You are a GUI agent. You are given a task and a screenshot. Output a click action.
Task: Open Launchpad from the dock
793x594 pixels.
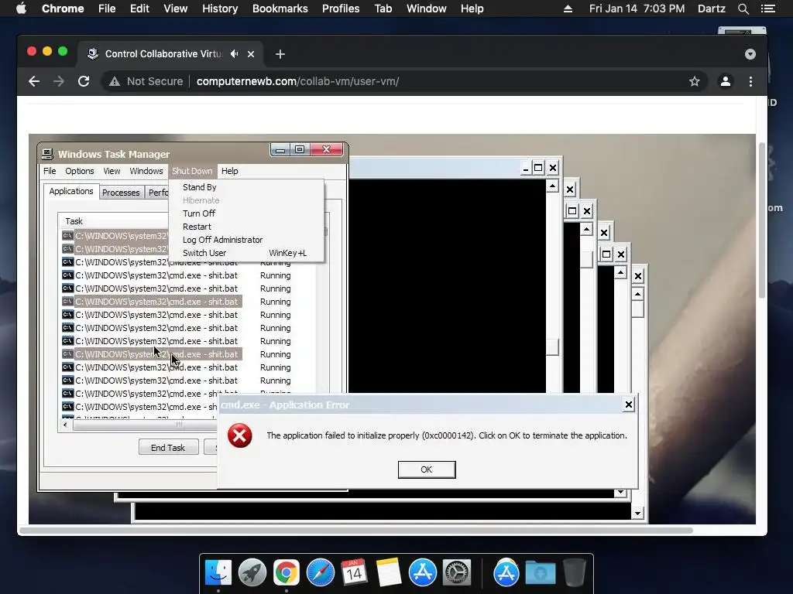(x=252, y=573)
